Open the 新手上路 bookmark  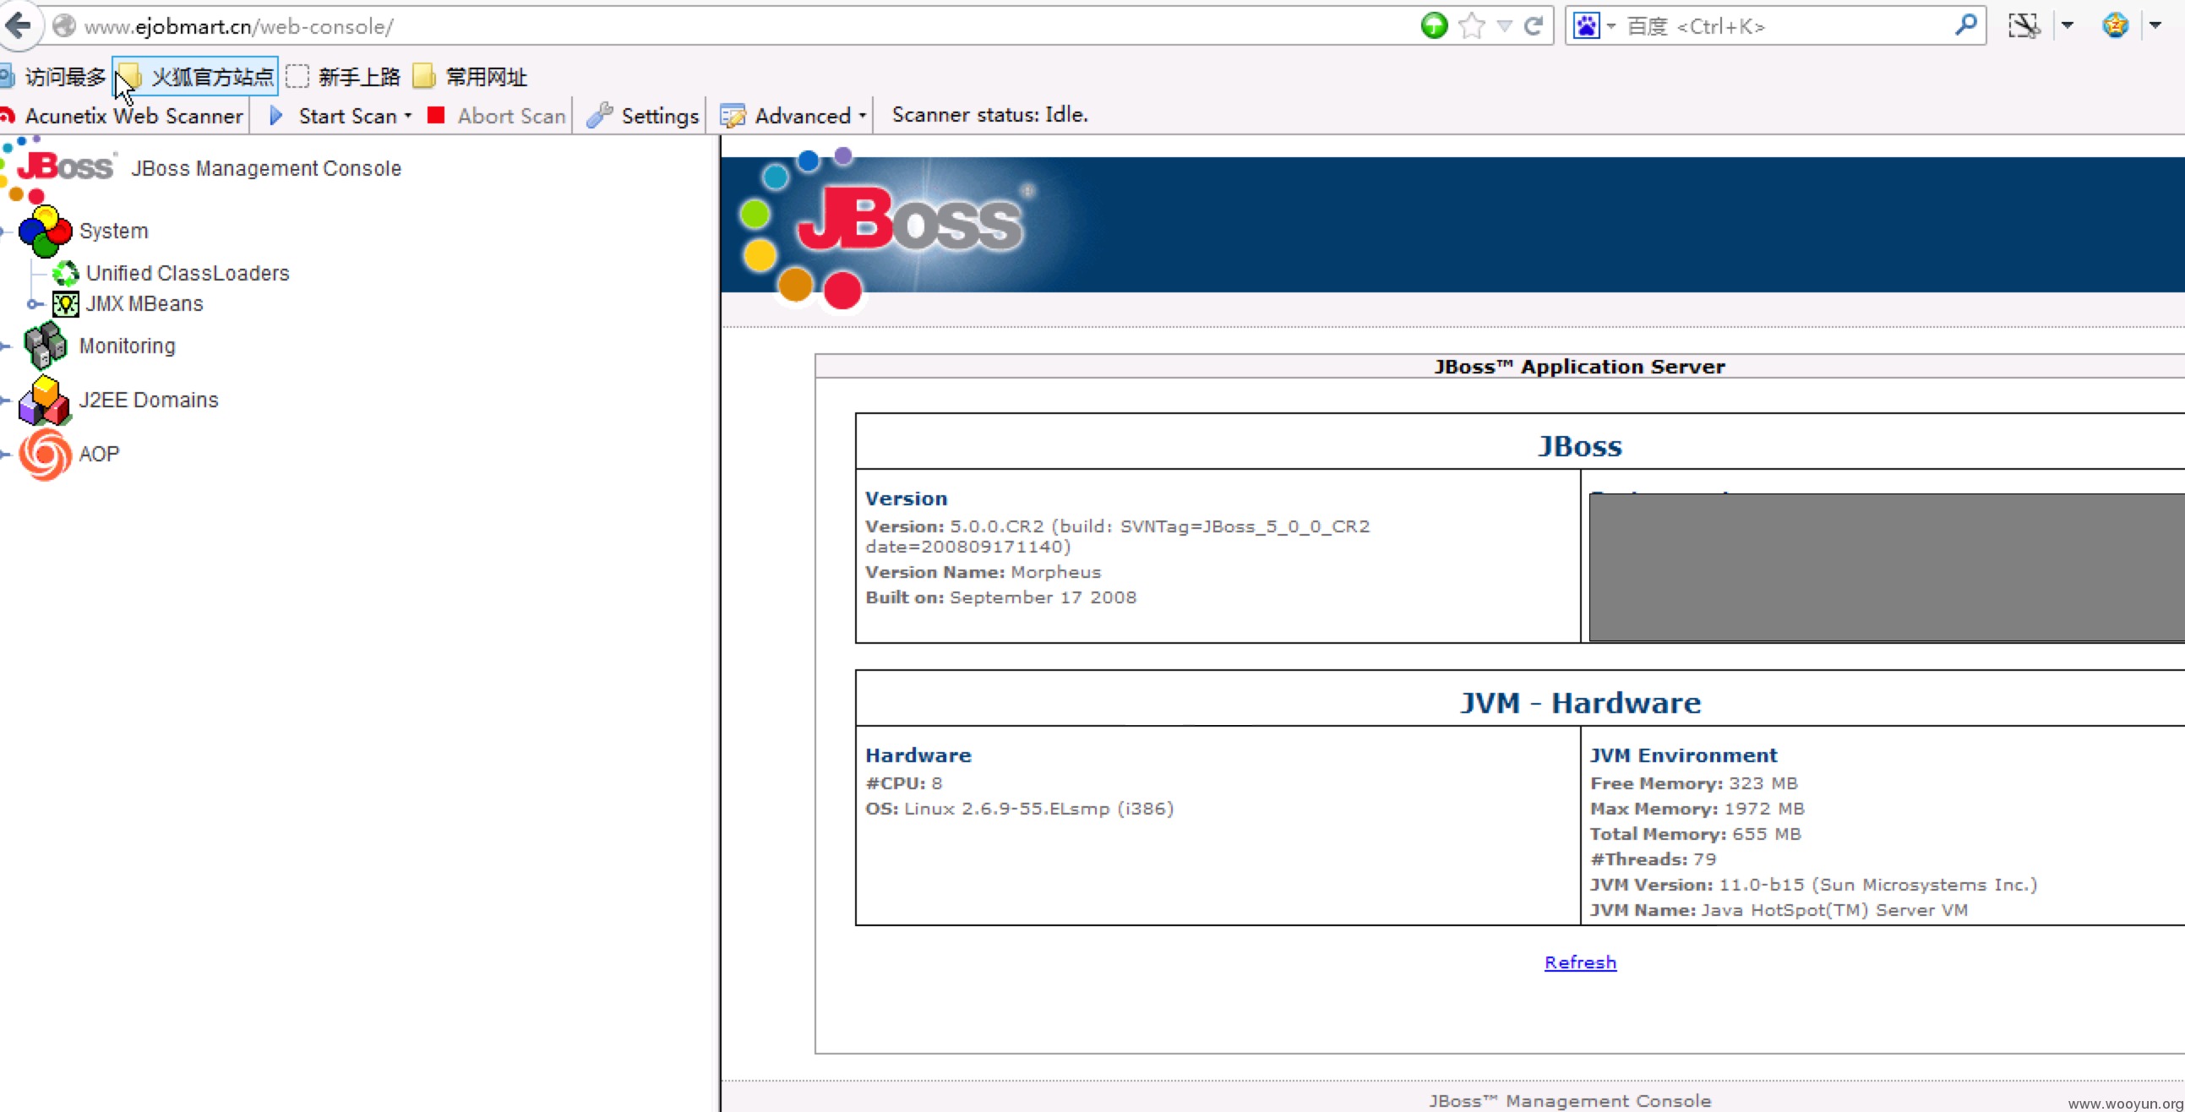pyautogui.click(x=344, y=77)
